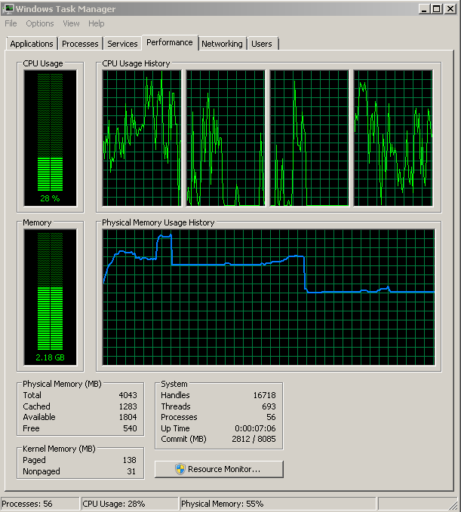461x512 pixels.
Task: Open the Options menu
Action: point(40,23)
